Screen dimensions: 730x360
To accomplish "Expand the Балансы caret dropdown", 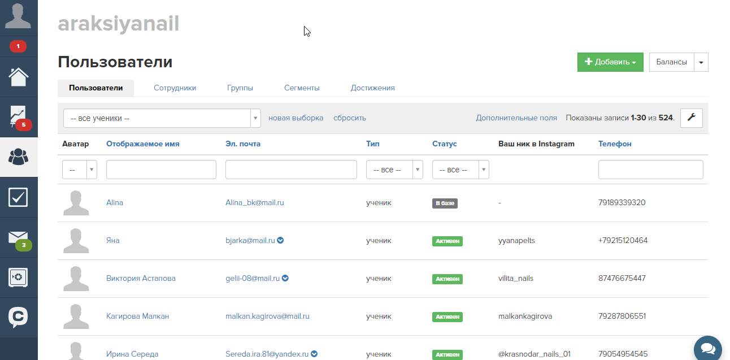I will click(701, 62).
